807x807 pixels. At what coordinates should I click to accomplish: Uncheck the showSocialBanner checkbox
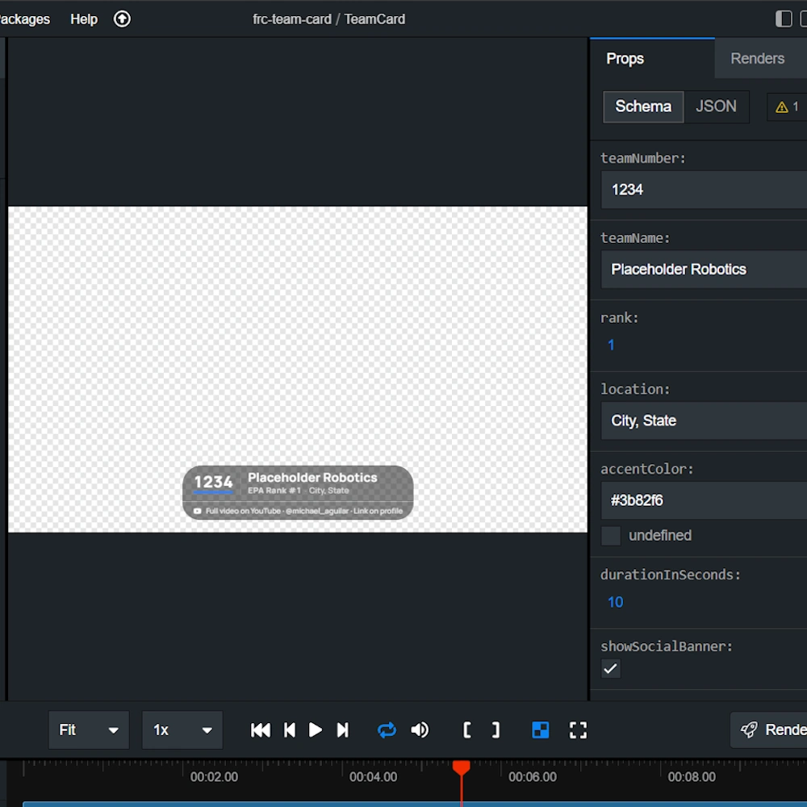click(611, 669)
